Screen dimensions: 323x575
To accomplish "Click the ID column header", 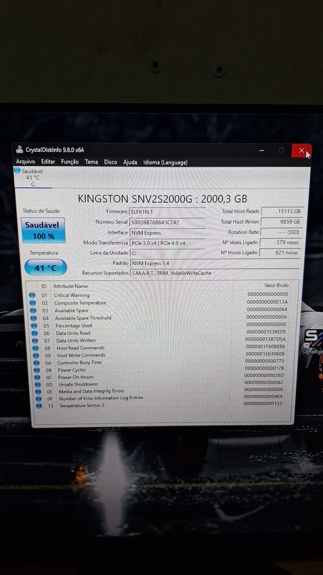I will point(44,286).
